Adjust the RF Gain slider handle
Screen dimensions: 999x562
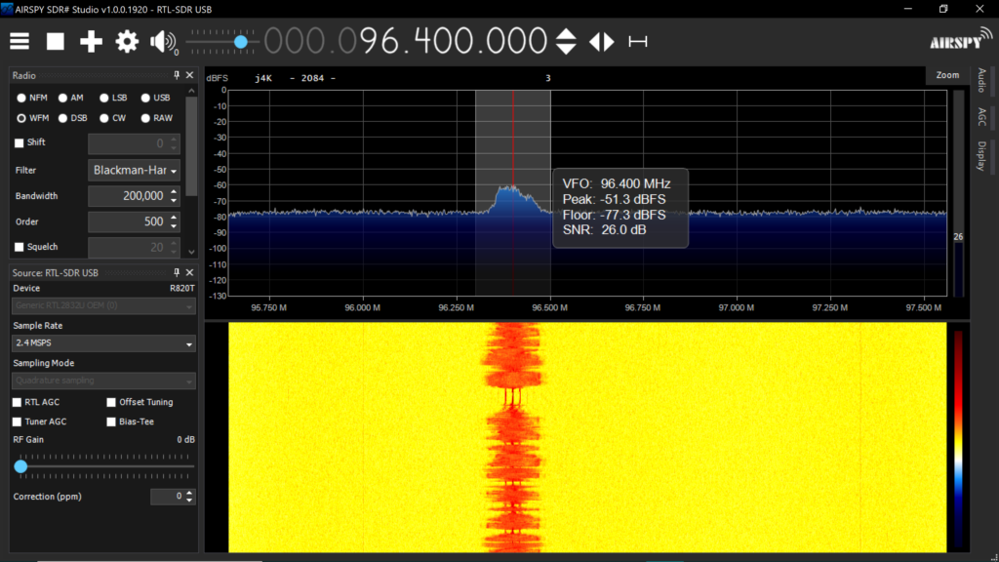click(21, 466)
